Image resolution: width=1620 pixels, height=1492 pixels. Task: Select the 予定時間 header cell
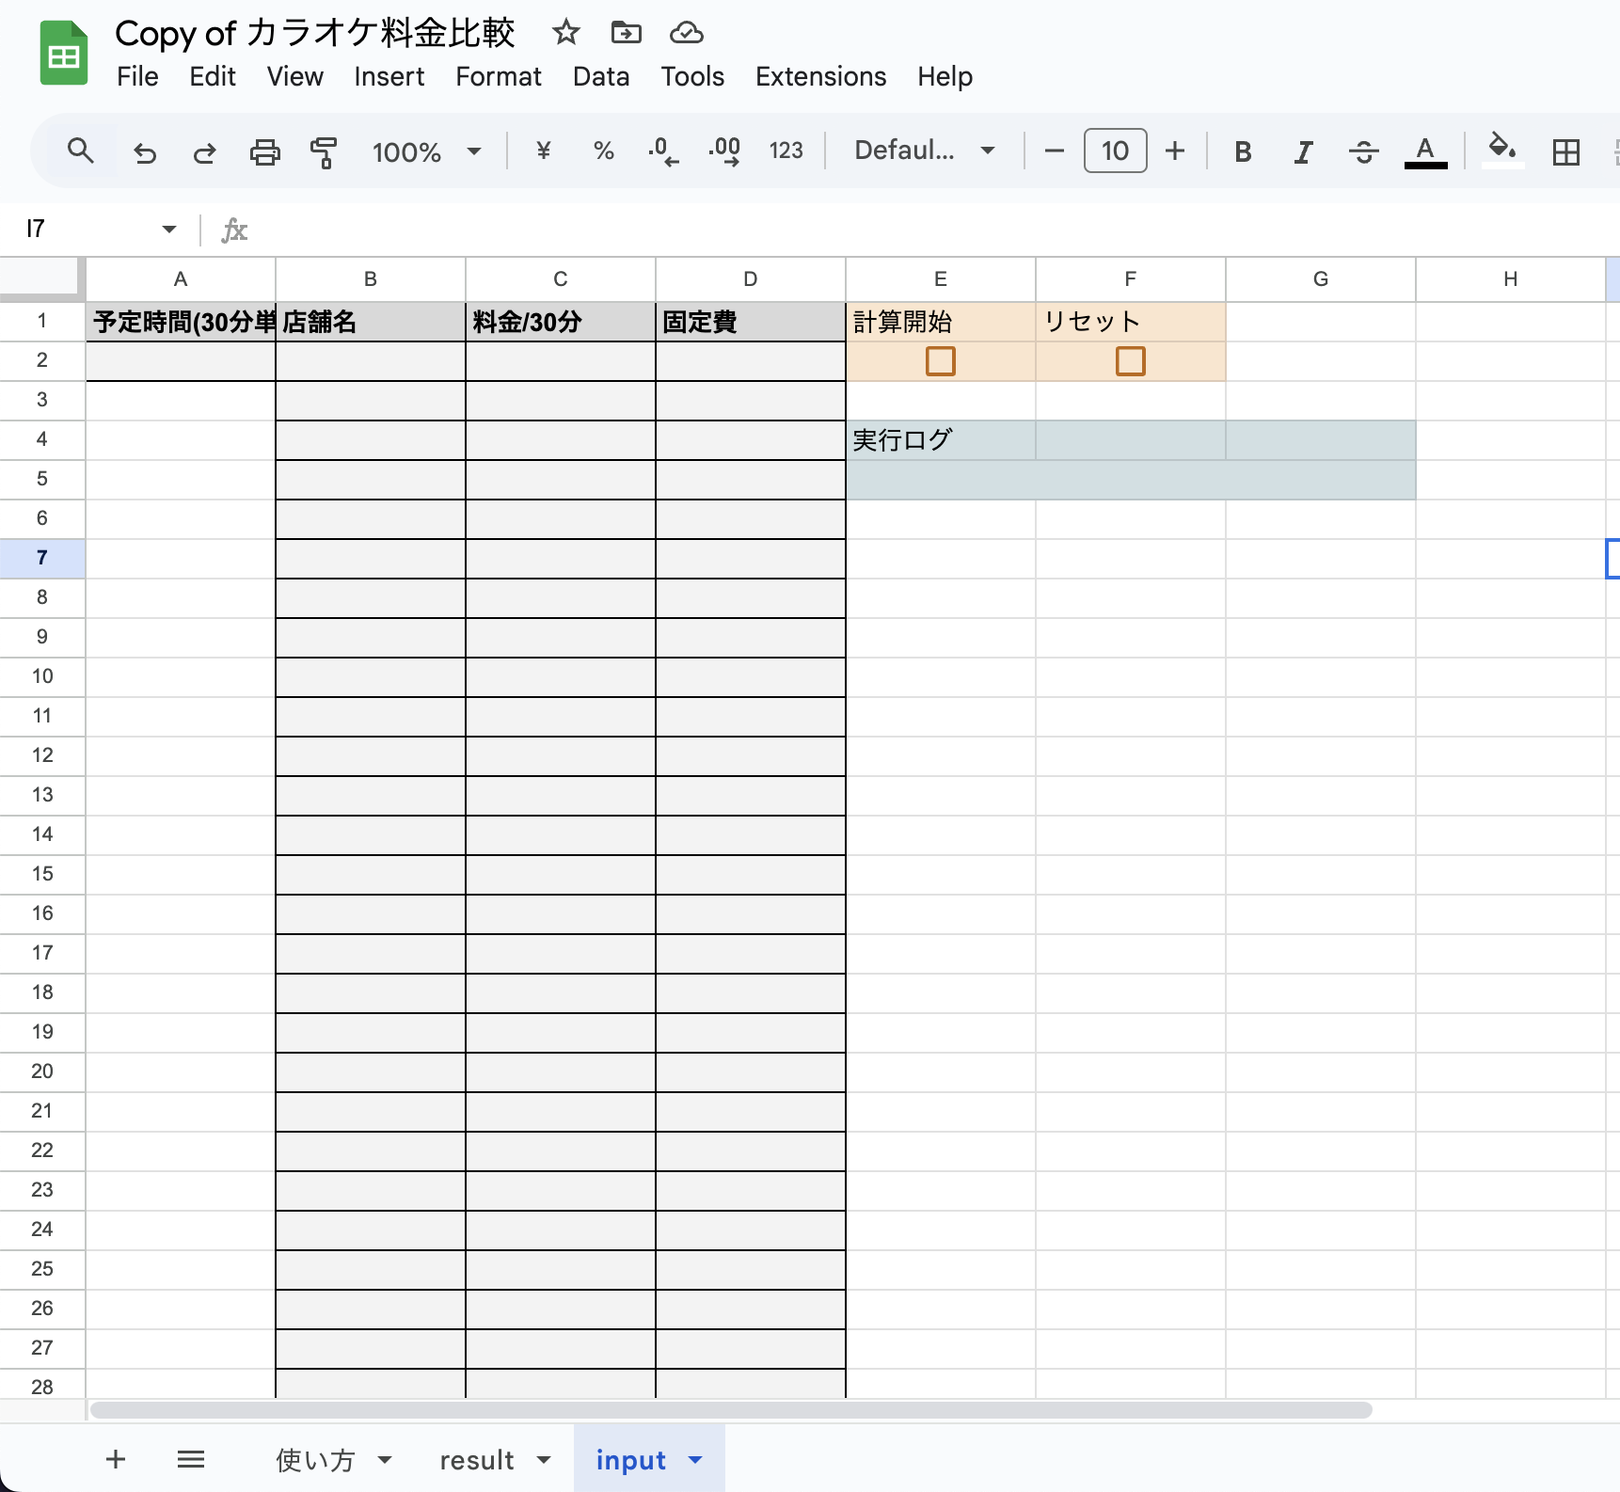pyautogui.click(x=181, y=322)
